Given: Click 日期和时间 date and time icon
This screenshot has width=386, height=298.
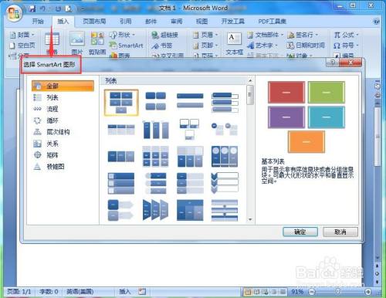Looking at the screenshot, I should [x=306, y=46].
